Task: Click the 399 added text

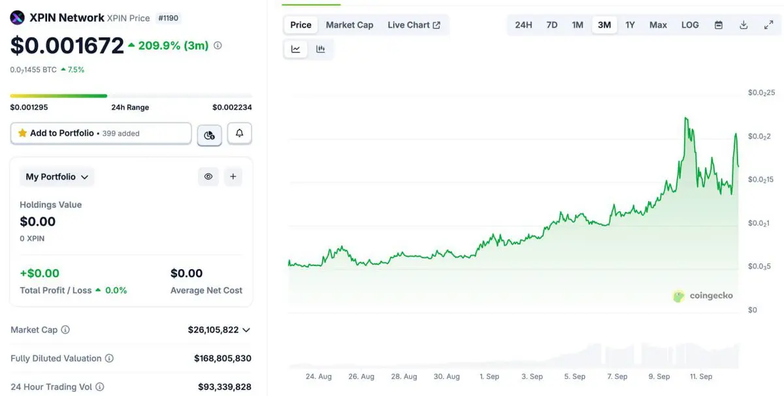Action: coord(121,133)
